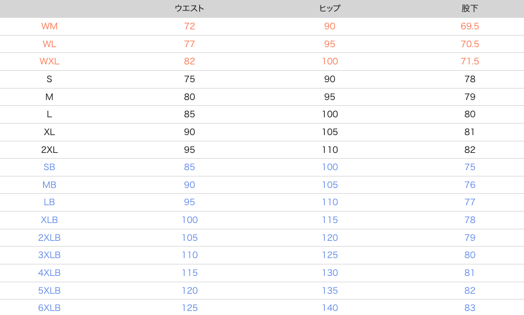
Task: Select the 5XLB size label
Action: (x=49, y=290)
